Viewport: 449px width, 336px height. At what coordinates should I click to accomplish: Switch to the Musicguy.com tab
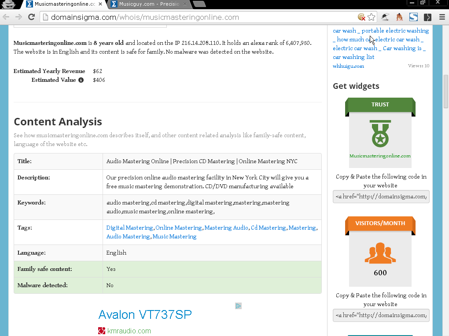[x=148, y=4]
